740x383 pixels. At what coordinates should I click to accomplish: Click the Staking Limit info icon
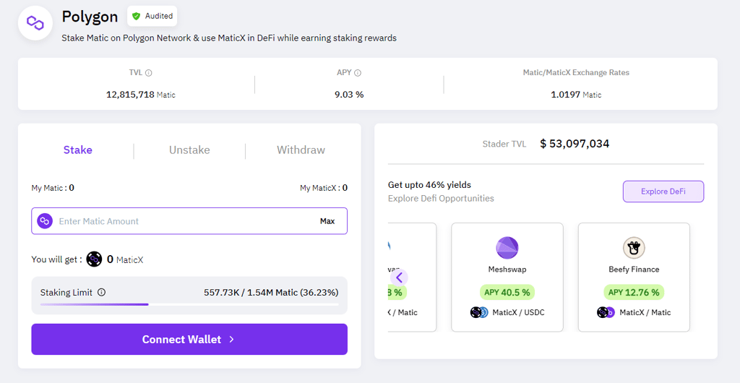pos(101,293)
